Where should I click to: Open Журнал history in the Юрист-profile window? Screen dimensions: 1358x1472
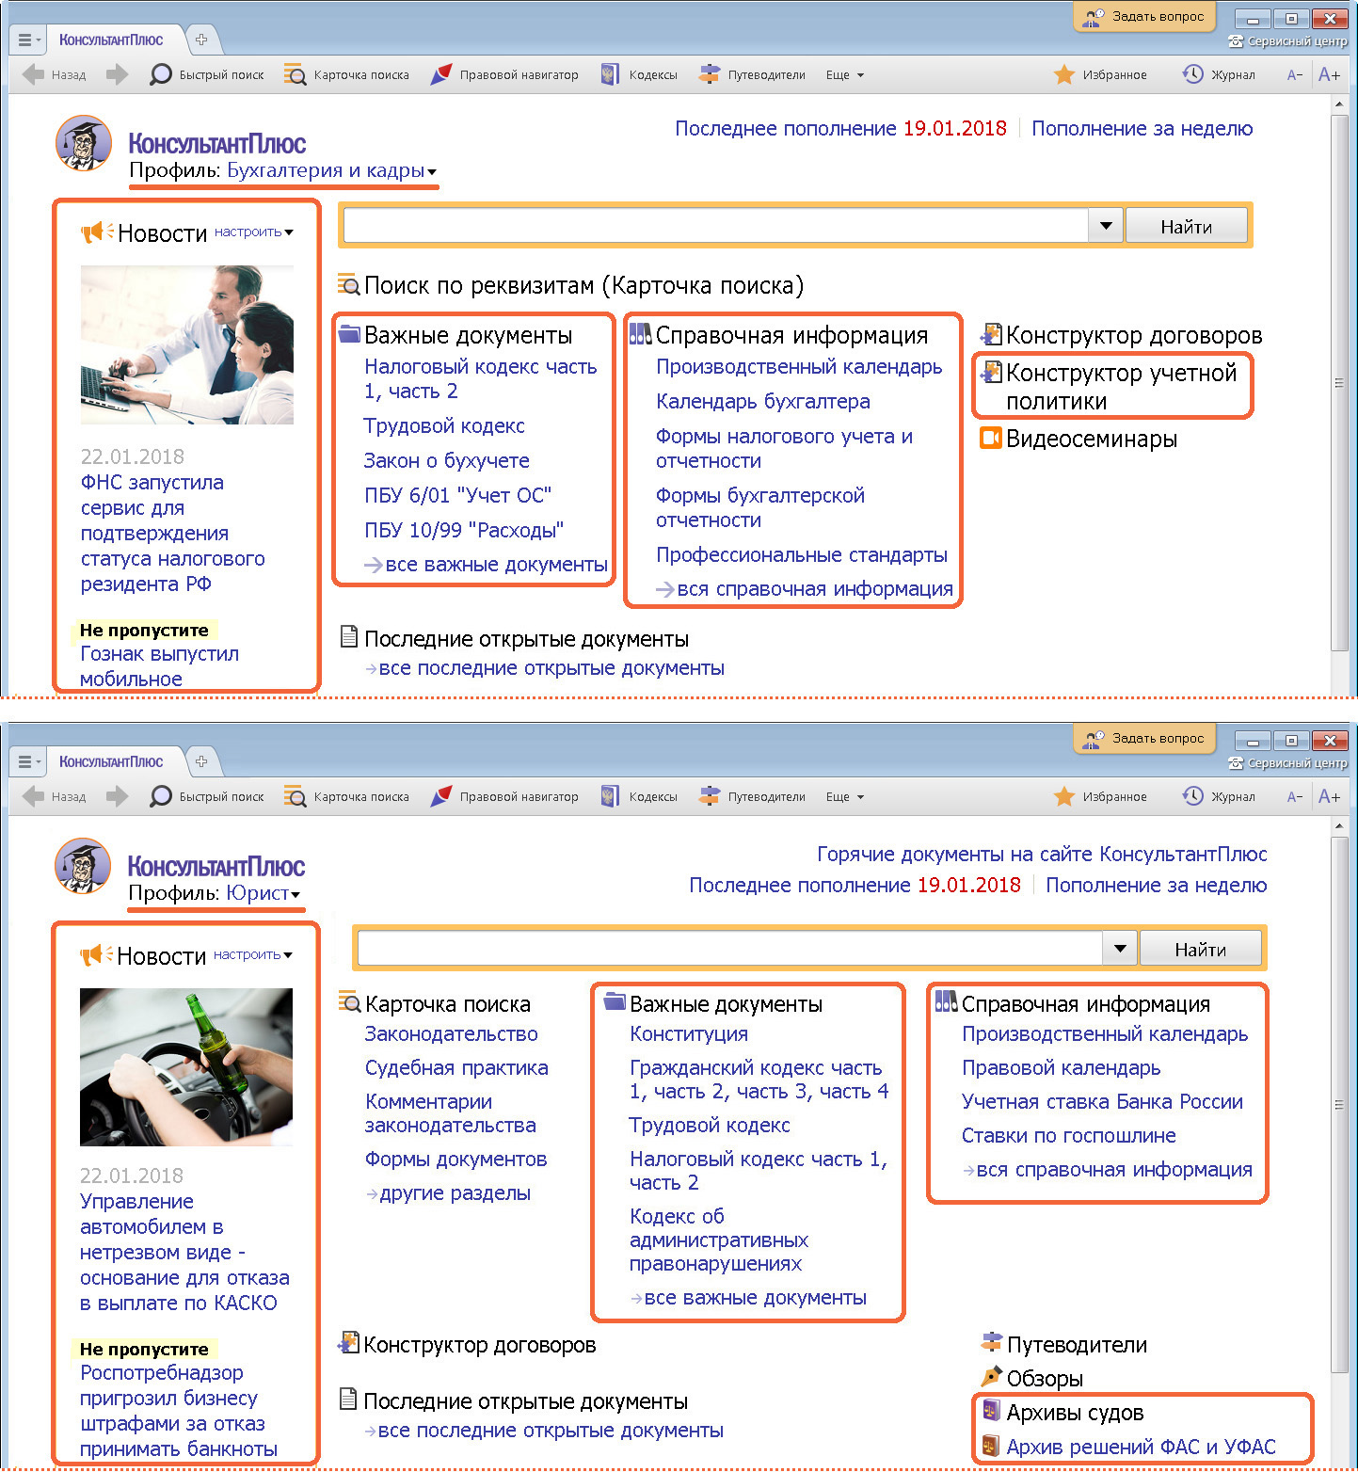[x=1219, y=797]
